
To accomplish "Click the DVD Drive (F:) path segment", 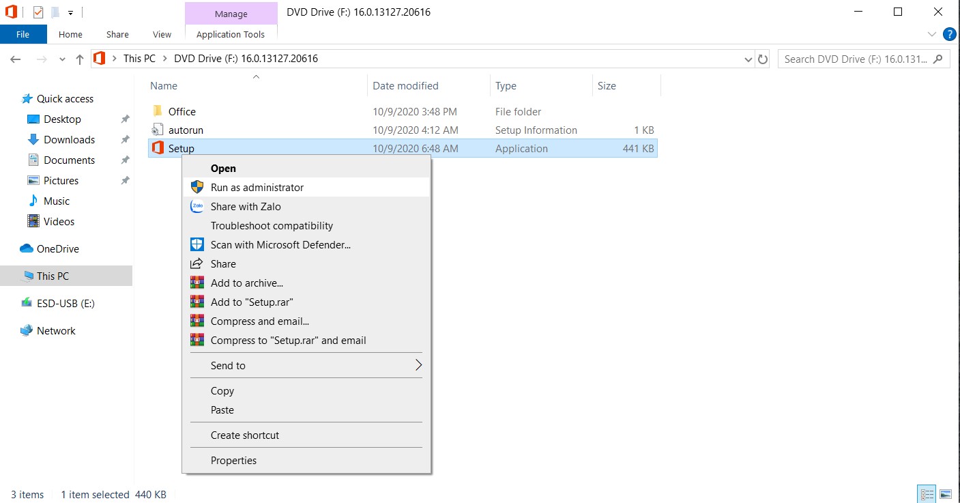I will click(246, 59).
